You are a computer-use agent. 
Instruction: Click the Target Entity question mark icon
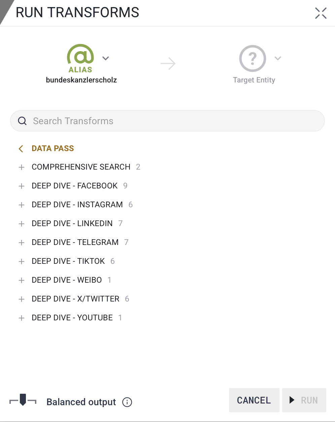pos(253,59)
